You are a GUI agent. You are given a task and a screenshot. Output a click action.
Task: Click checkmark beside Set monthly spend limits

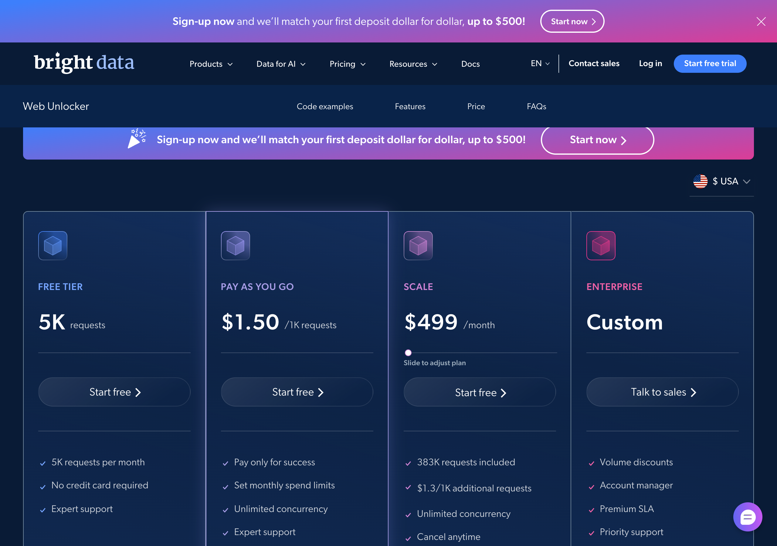click(x=226, y=487)
